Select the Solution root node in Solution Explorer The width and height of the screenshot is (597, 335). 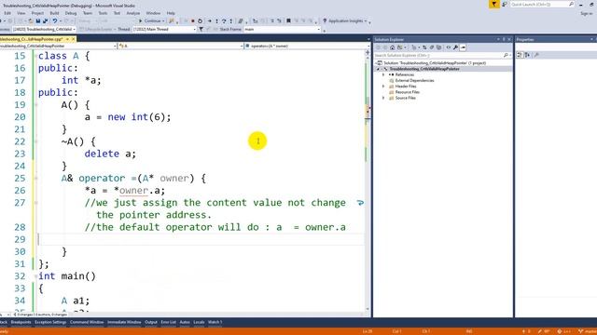tap(435, 63)
